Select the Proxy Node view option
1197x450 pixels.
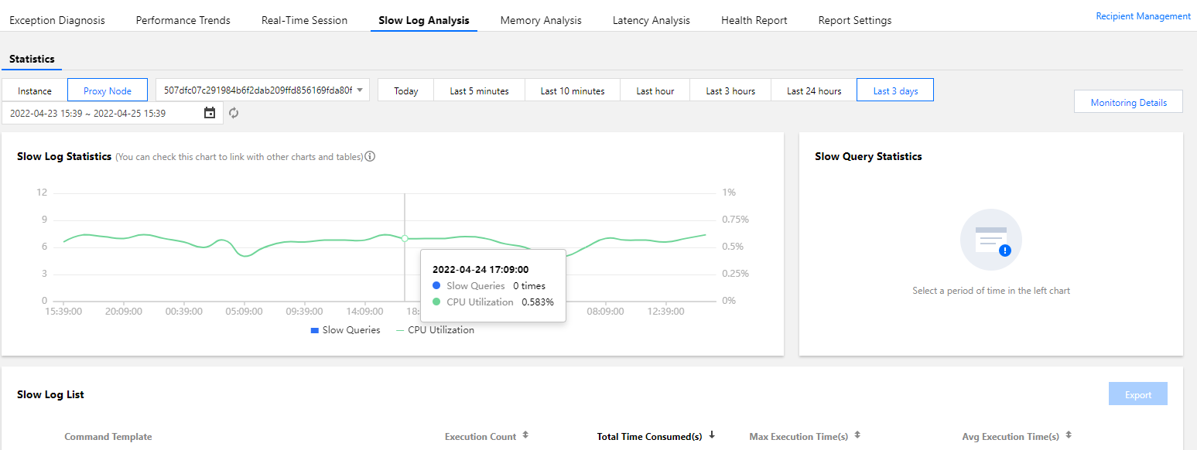(x=108, y=90)
